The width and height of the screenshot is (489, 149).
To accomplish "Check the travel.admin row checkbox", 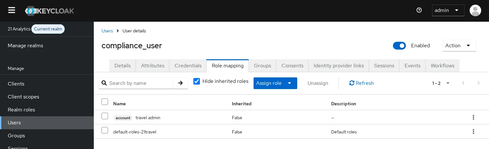I will [105, 116].
